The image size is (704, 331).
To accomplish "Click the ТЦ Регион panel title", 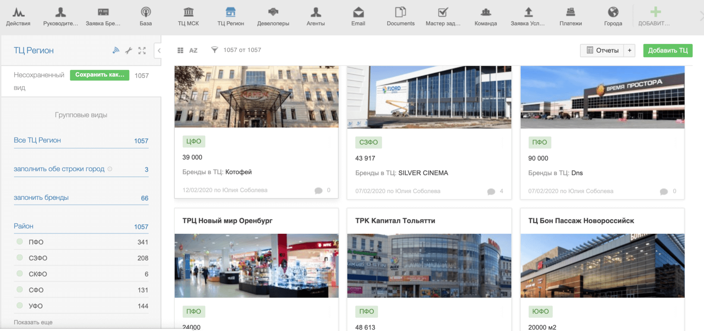I will coord(34,50).
